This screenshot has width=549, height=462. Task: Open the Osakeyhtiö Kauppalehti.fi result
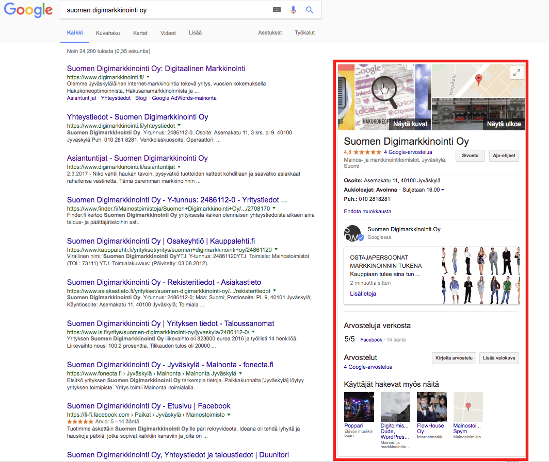(x=161, y=241)
